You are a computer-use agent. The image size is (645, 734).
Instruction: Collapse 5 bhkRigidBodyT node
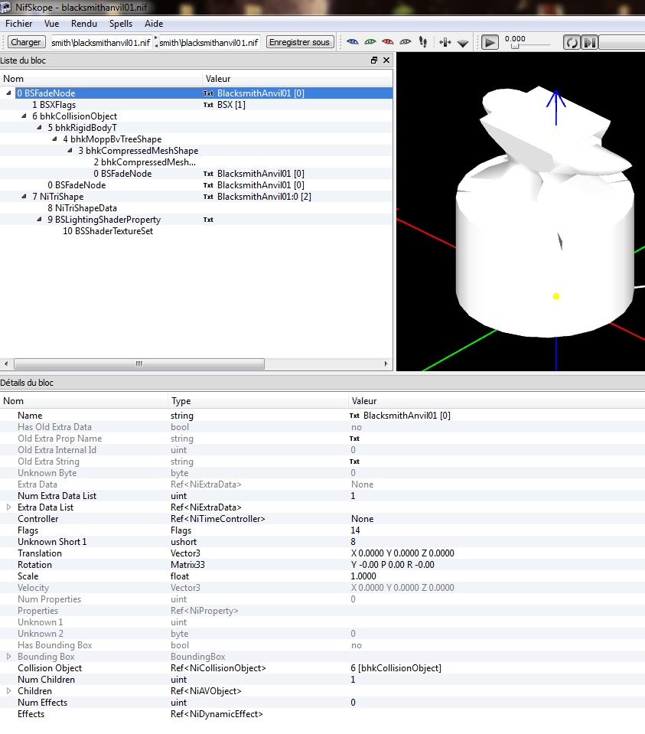tap(39, 127)
